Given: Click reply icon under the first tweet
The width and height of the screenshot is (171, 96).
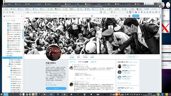Looking at the screenshot, I should point(75,78).
